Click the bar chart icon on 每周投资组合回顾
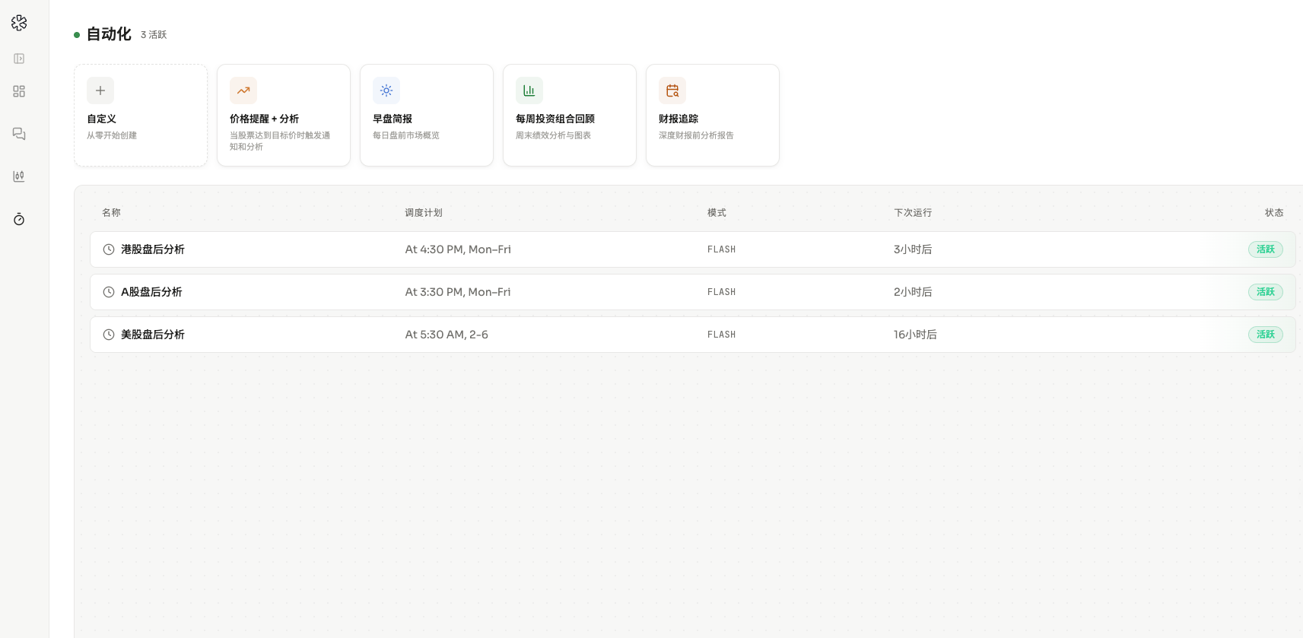Image resolution: width=1303 pixels, height=638 pixels. point(529,90)
